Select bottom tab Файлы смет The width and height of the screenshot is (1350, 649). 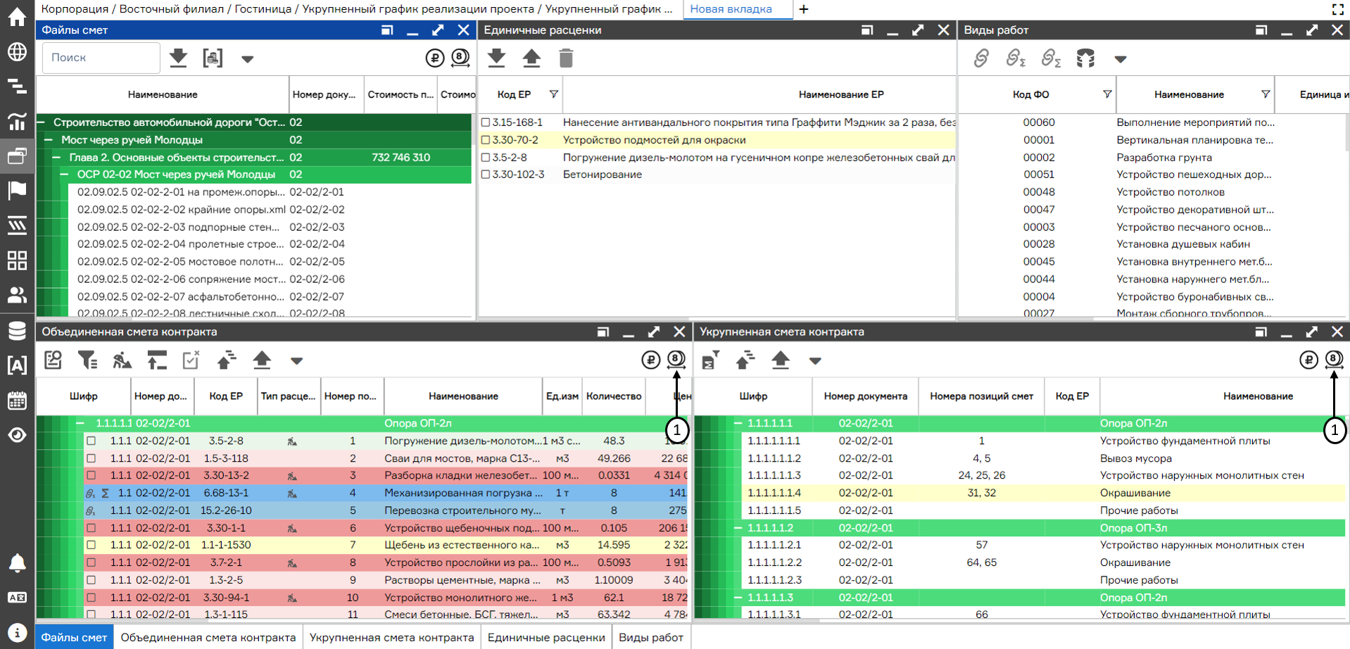coord(74,637)
